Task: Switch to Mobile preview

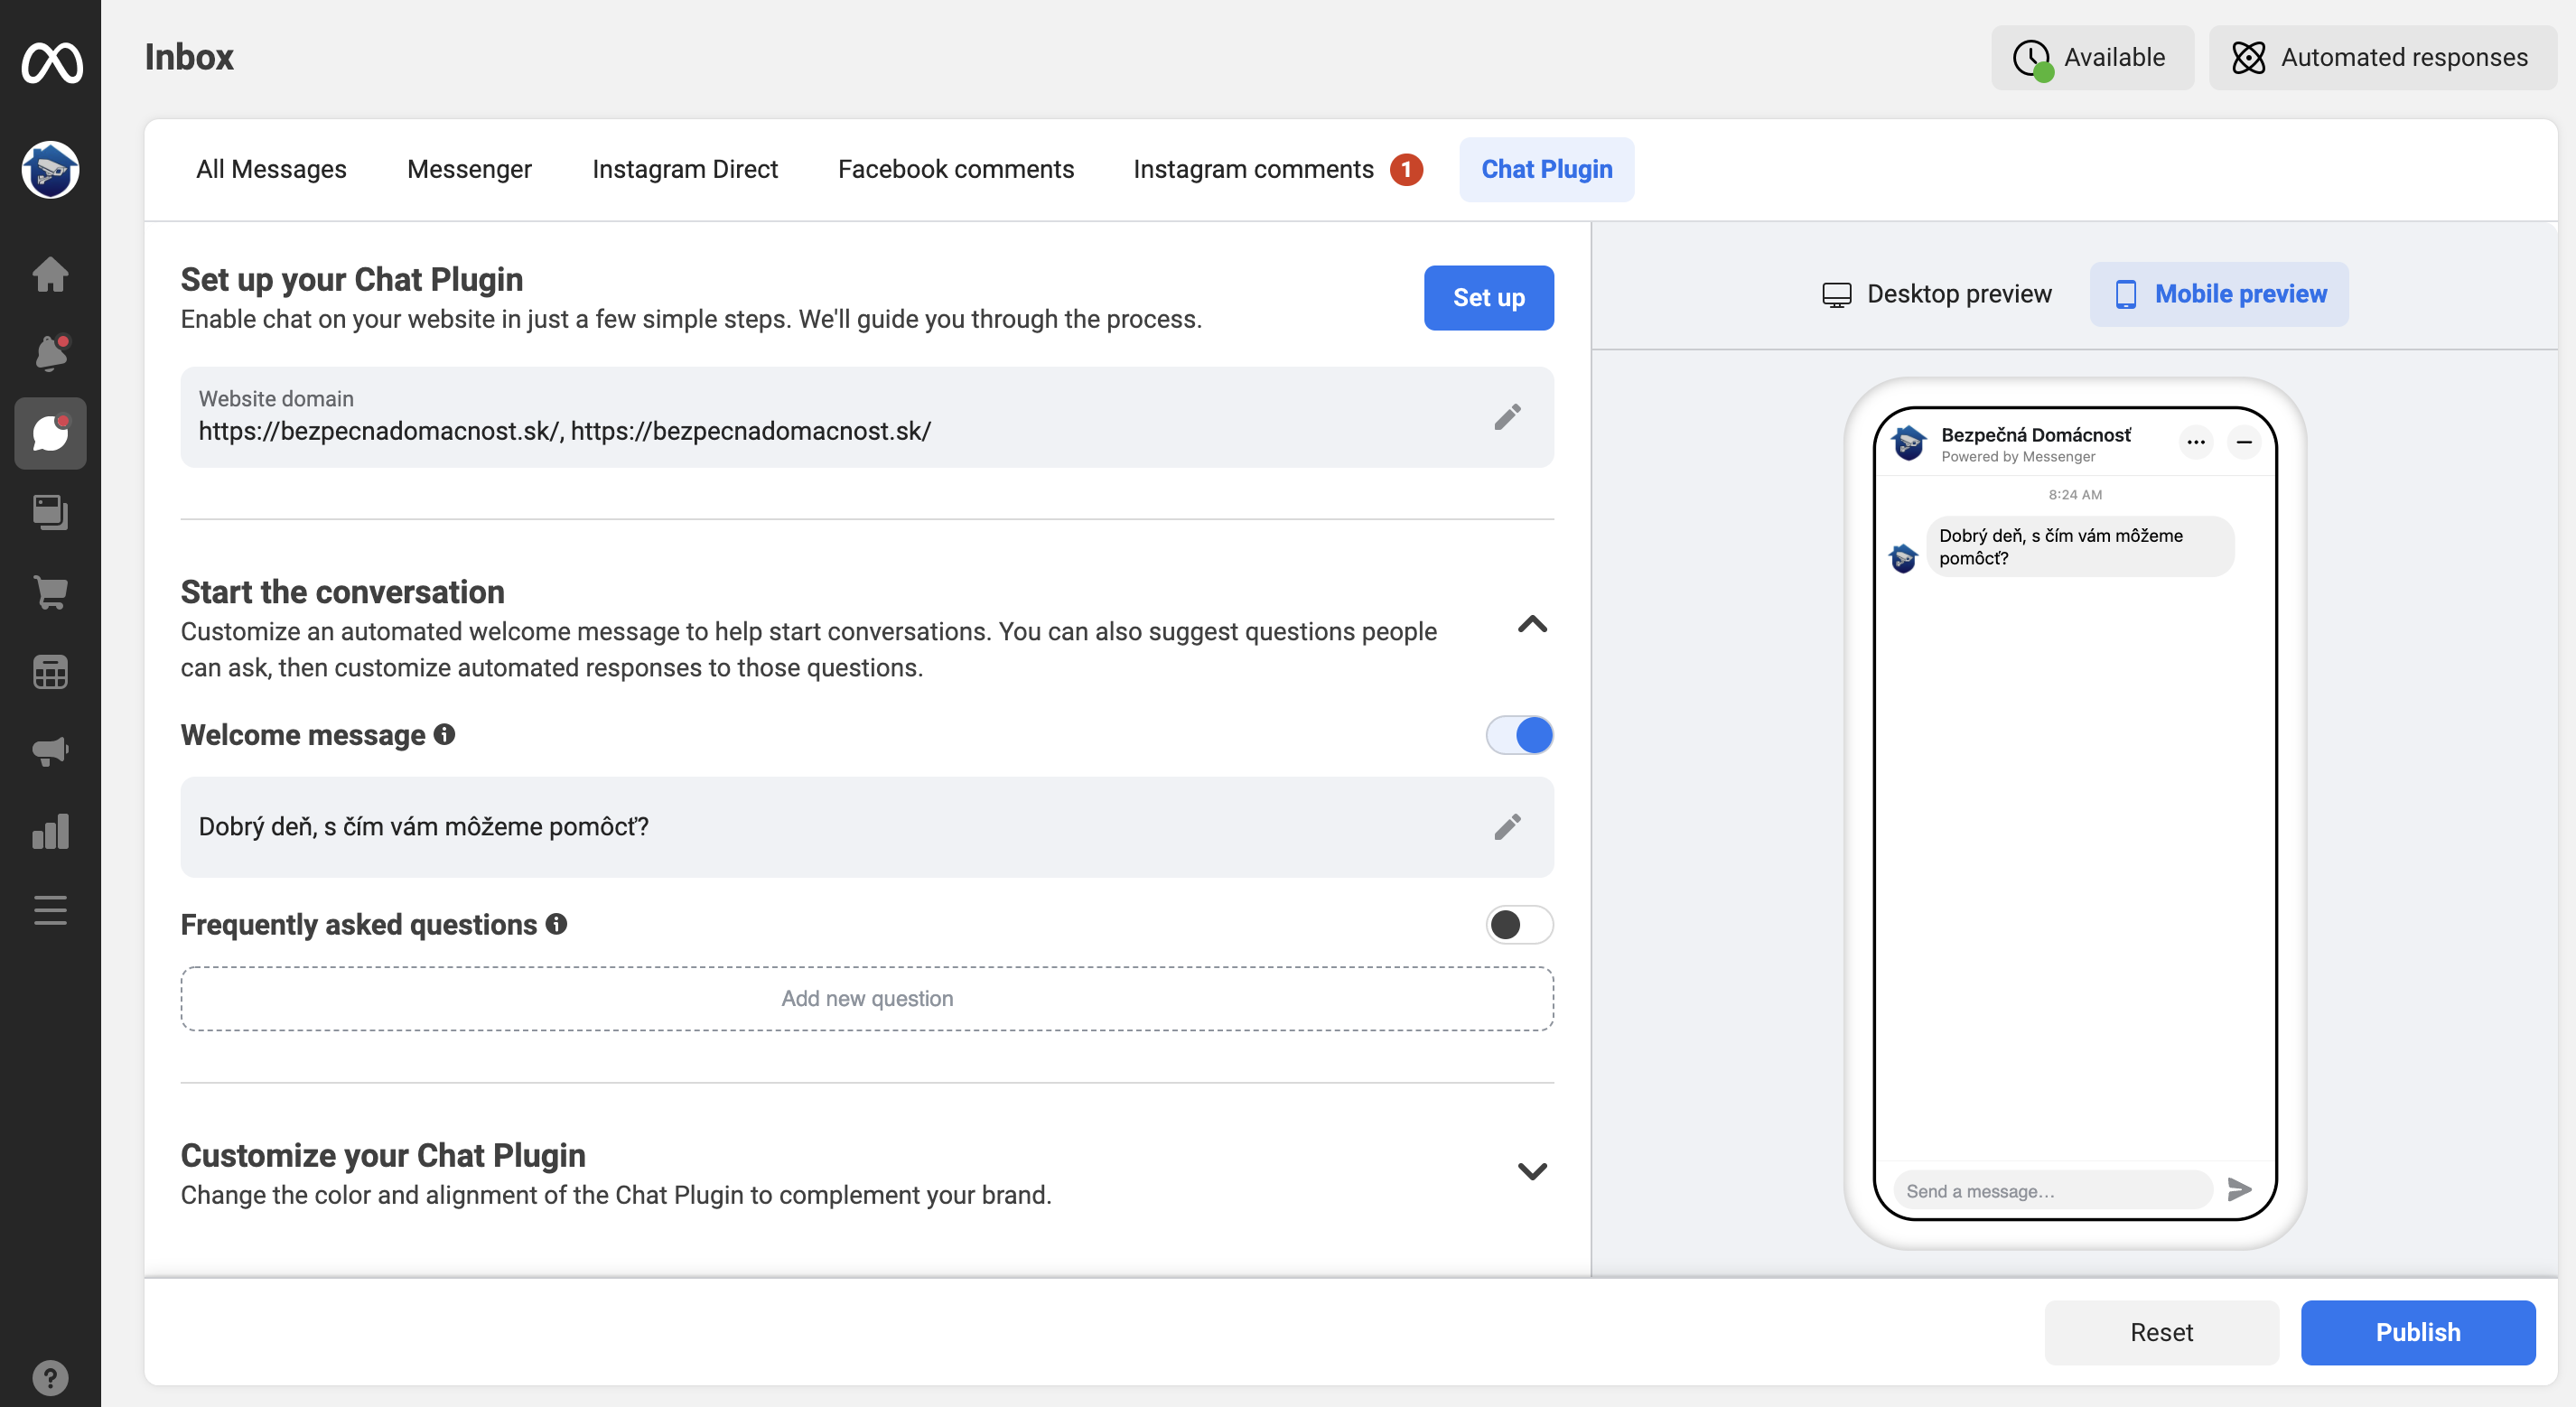Action: point(2220,294)
